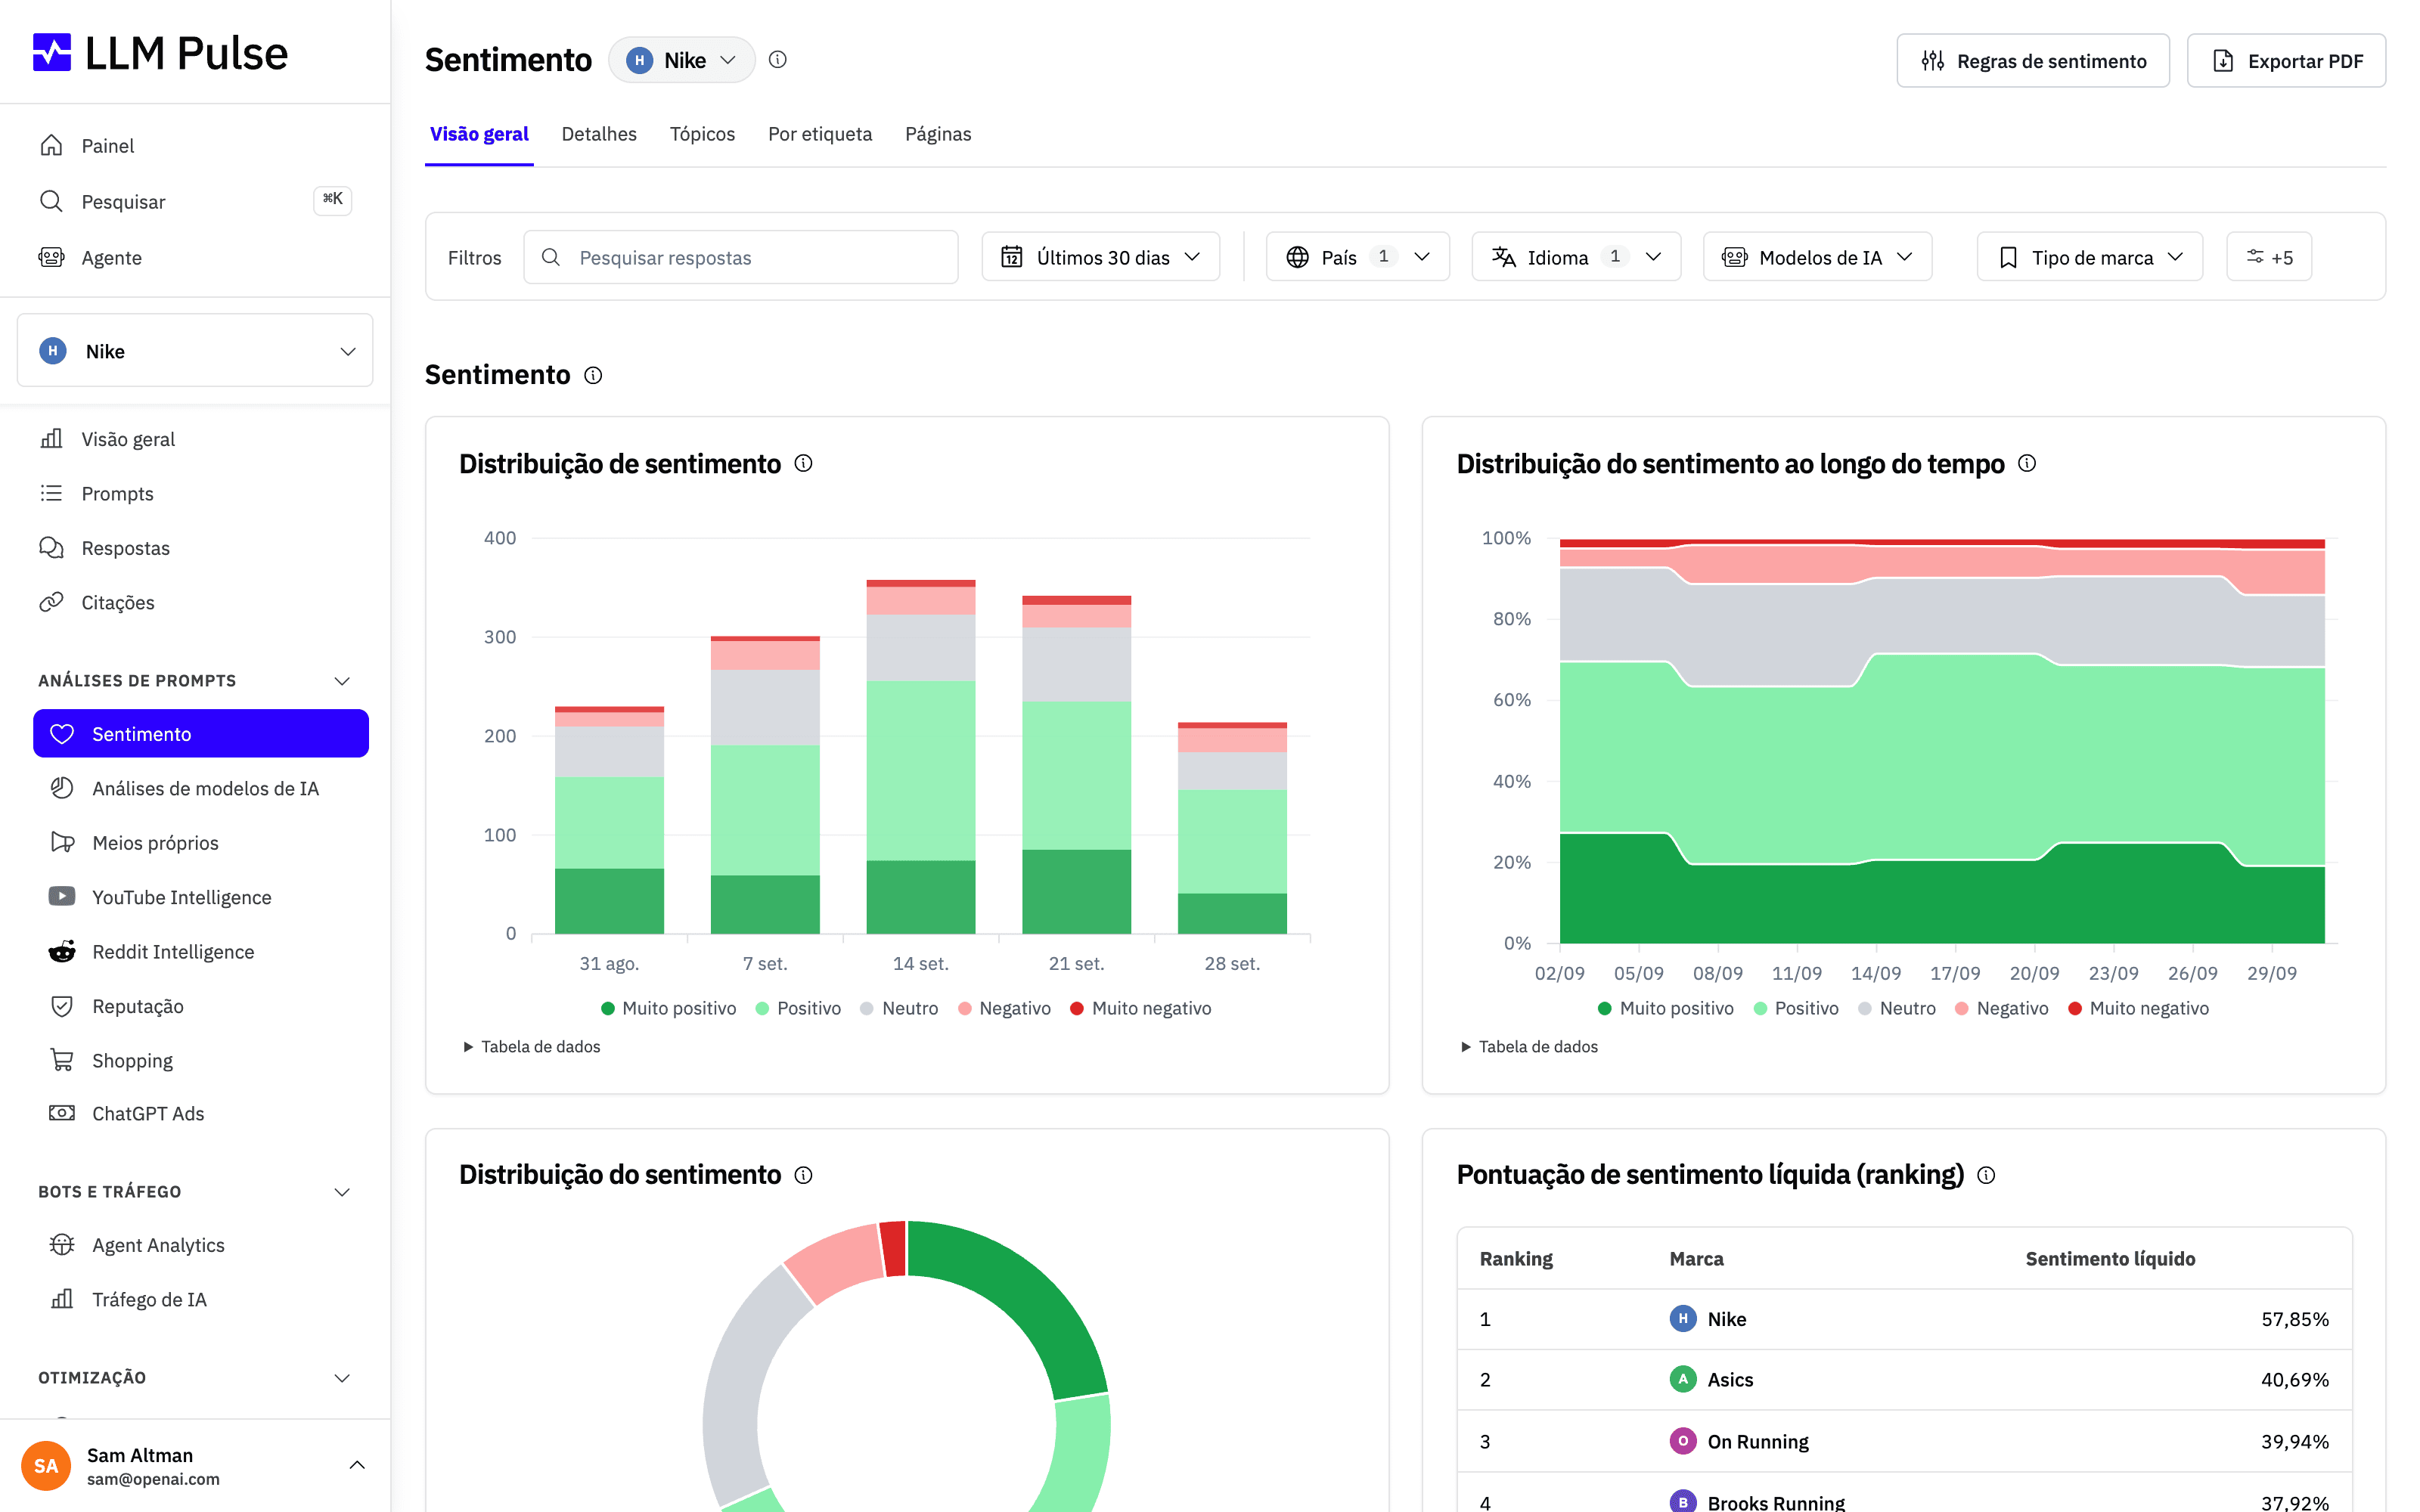Open the País filter dropdown

click(x=1357, y=257)
